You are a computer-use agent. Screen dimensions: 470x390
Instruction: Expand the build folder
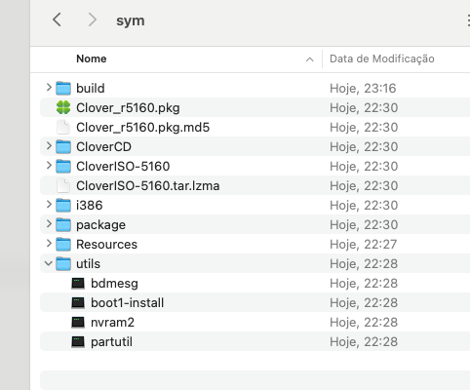point(49,88)
